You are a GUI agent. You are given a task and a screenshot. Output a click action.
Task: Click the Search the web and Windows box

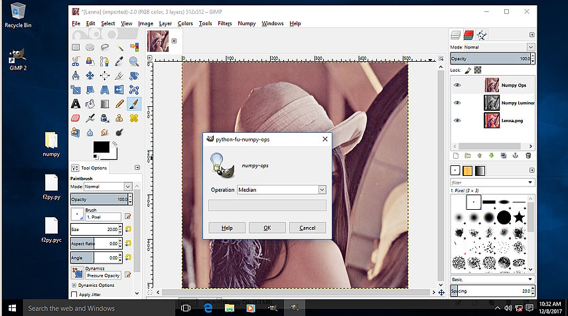(x=98, y=308)
